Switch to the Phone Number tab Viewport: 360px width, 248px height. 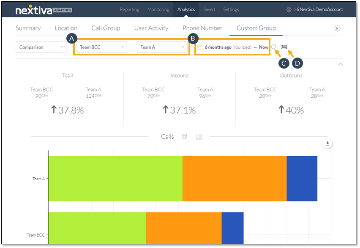click(202, 28)
